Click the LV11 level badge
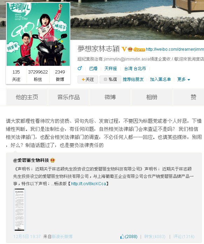This screenshot has height=244, width=204. 139,49
